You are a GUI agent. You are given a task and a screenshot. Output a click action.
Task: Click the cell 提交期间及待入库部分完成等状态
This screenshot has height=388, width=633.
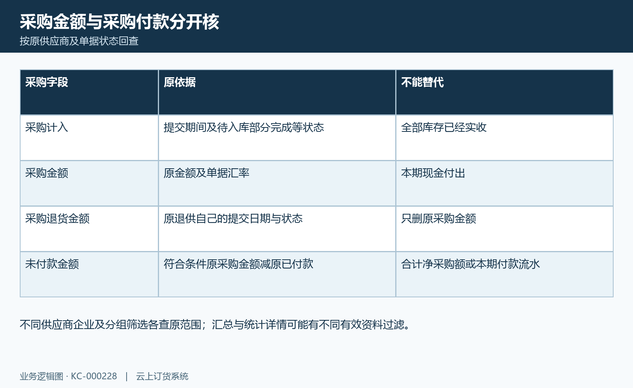tap(277, 138)
